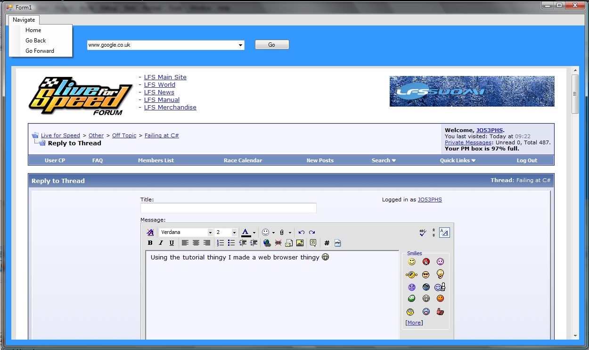The height and width of the screenshot is (350, 589).
Task: Click the editor resize arrows icon
Action: [434, 233]
